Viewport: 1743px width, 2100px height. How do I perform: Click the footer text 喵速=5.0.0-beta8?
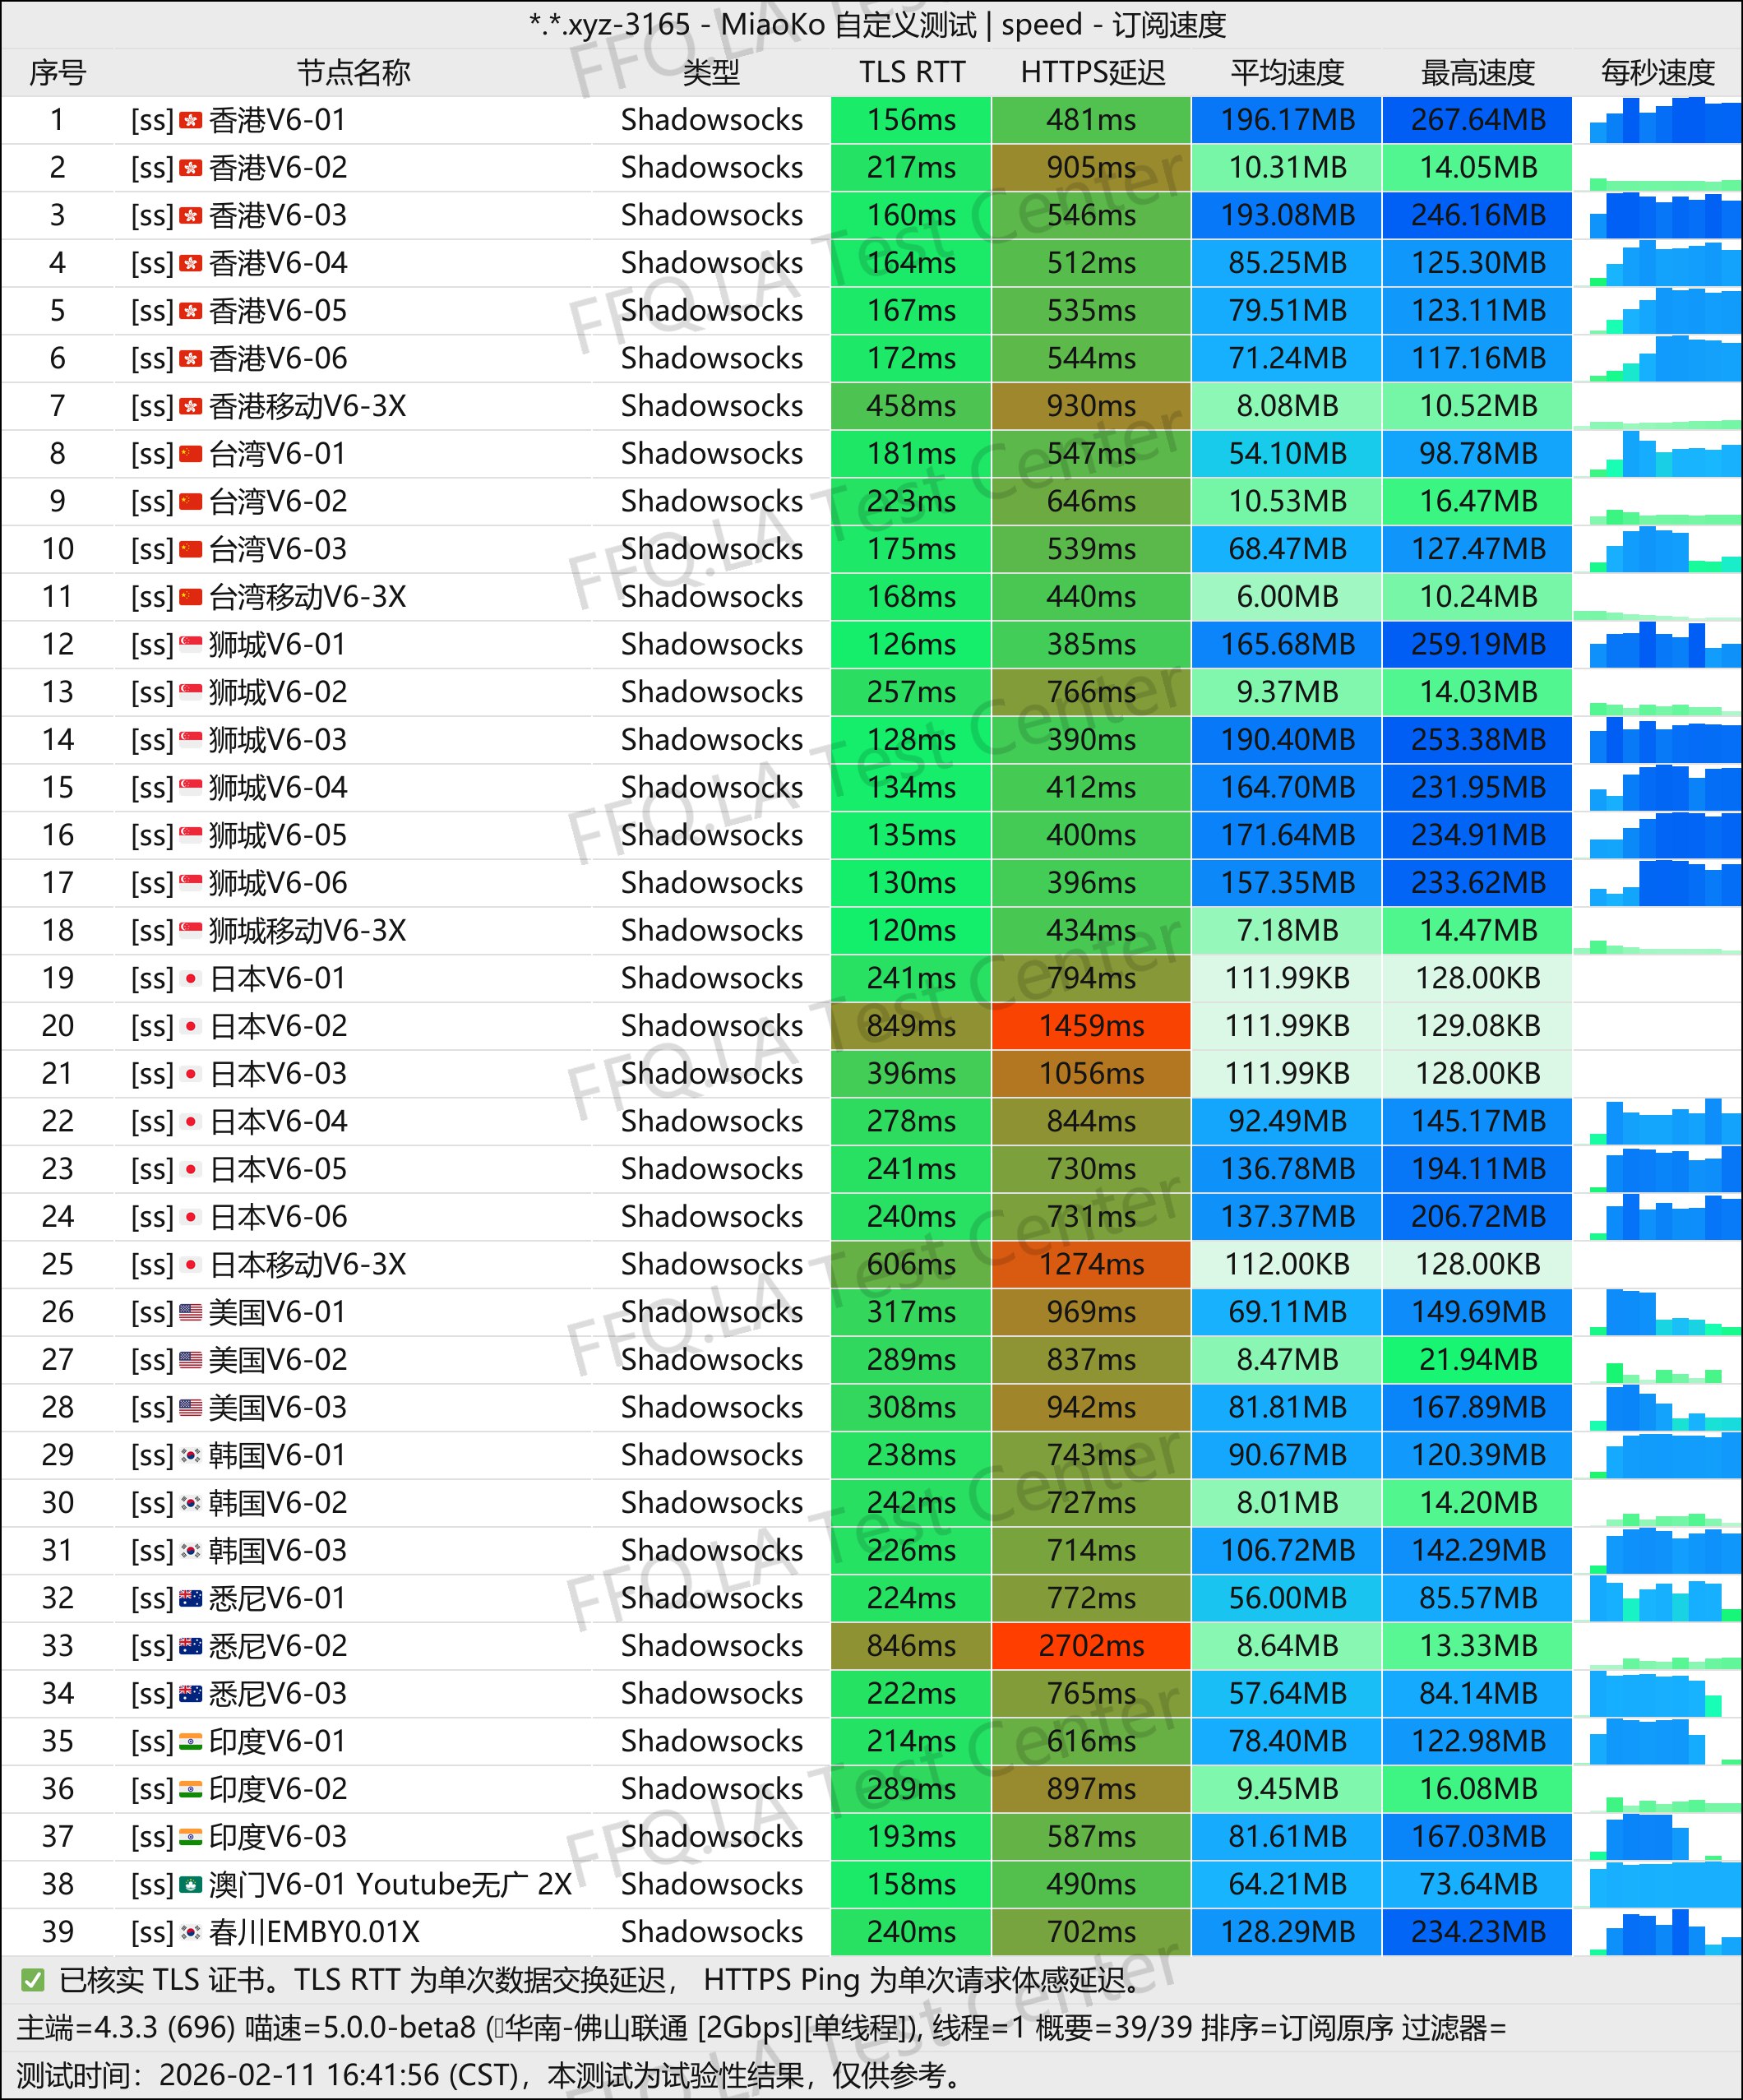click(x=359, y=2027)
